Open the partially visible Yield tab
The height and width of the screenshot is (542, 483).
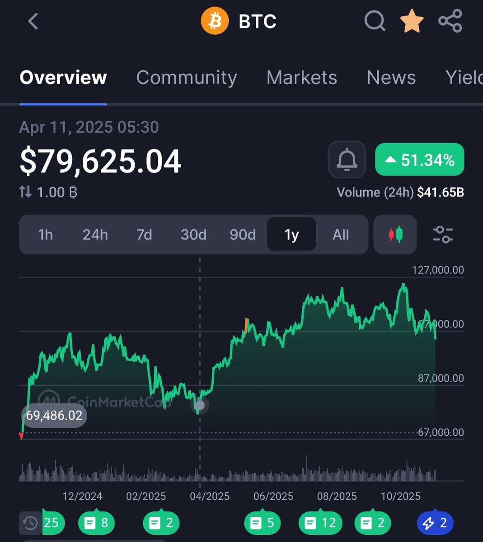[464, 78]
